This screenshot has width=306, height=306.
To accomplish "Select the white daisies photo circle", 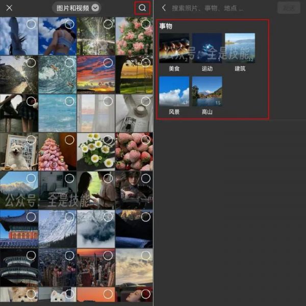I will (108, 140).
